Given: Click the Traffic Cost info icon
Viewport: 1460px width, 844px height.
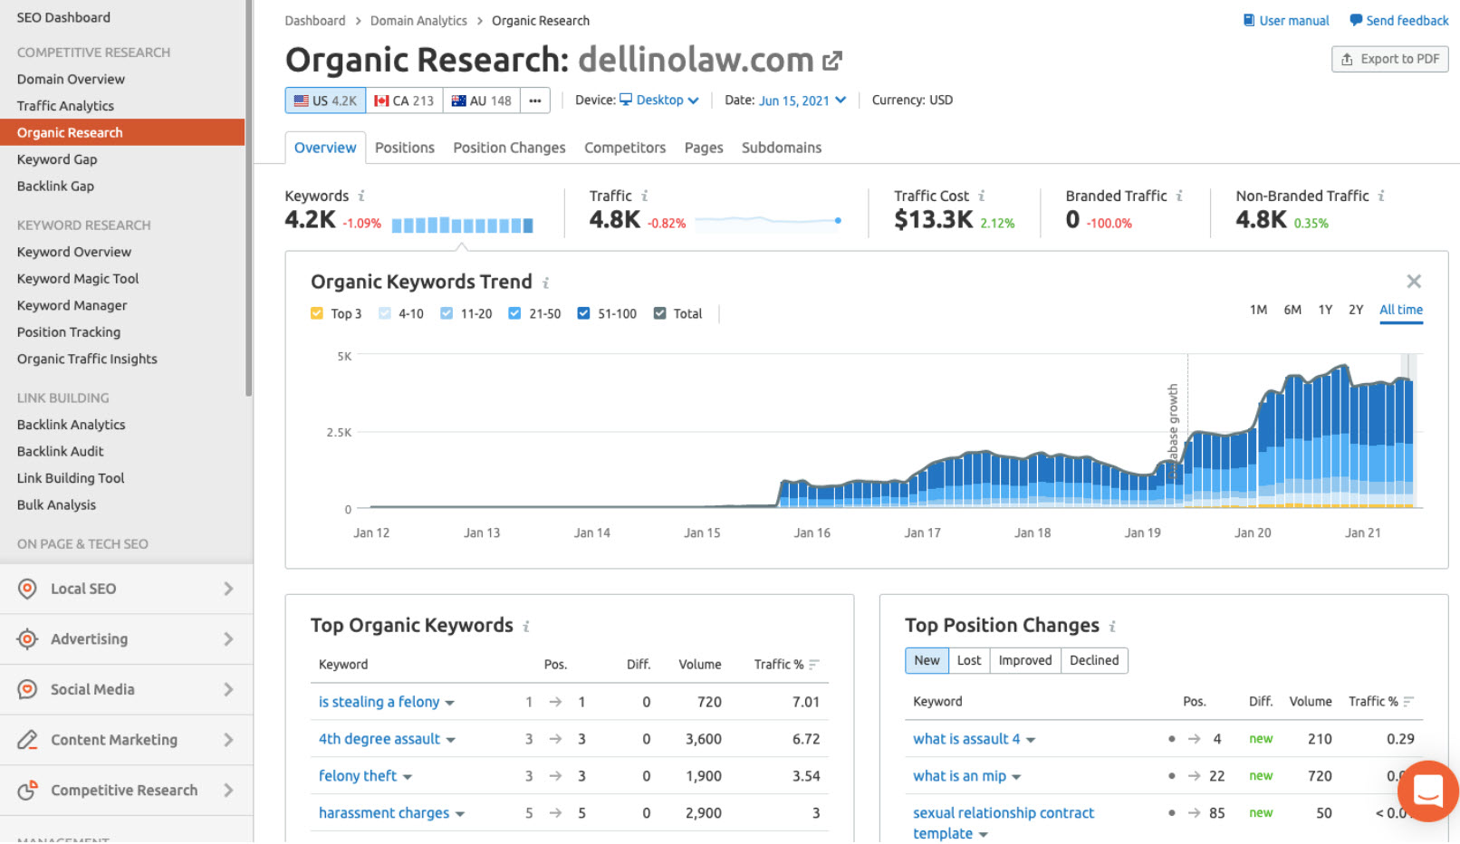Looking at the screenshot, I should 982,196.
